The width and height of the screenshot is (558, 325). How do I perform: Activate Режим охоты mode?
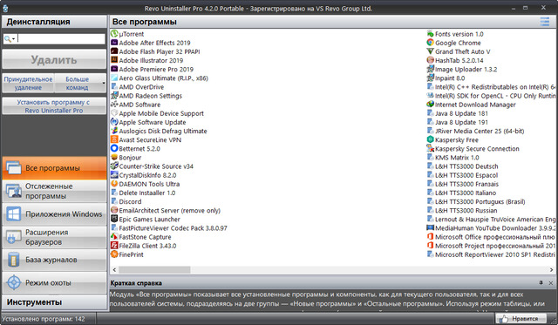tap(54, 283)
